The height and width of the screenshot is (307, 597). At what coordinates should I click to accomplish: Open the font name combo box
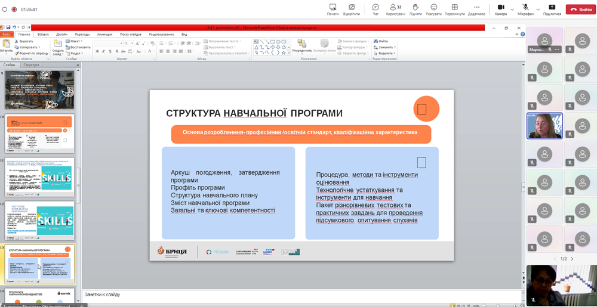coord(107,44)
